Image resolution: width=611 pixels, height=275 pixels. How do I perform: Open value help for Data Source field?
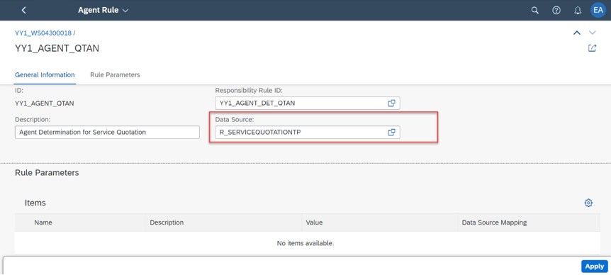pos(391,132)
